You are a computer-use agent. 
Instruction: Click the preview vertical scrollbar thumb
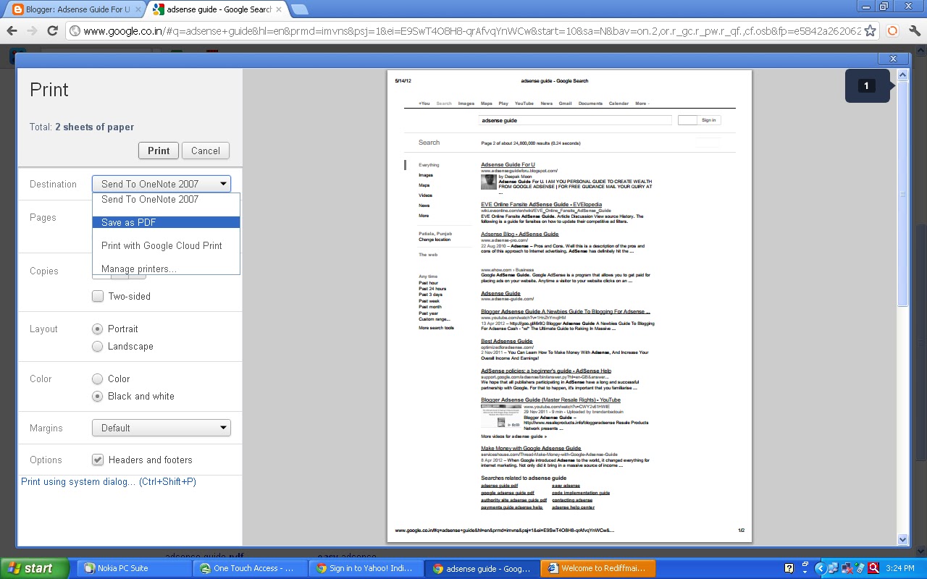pos(902,193)
